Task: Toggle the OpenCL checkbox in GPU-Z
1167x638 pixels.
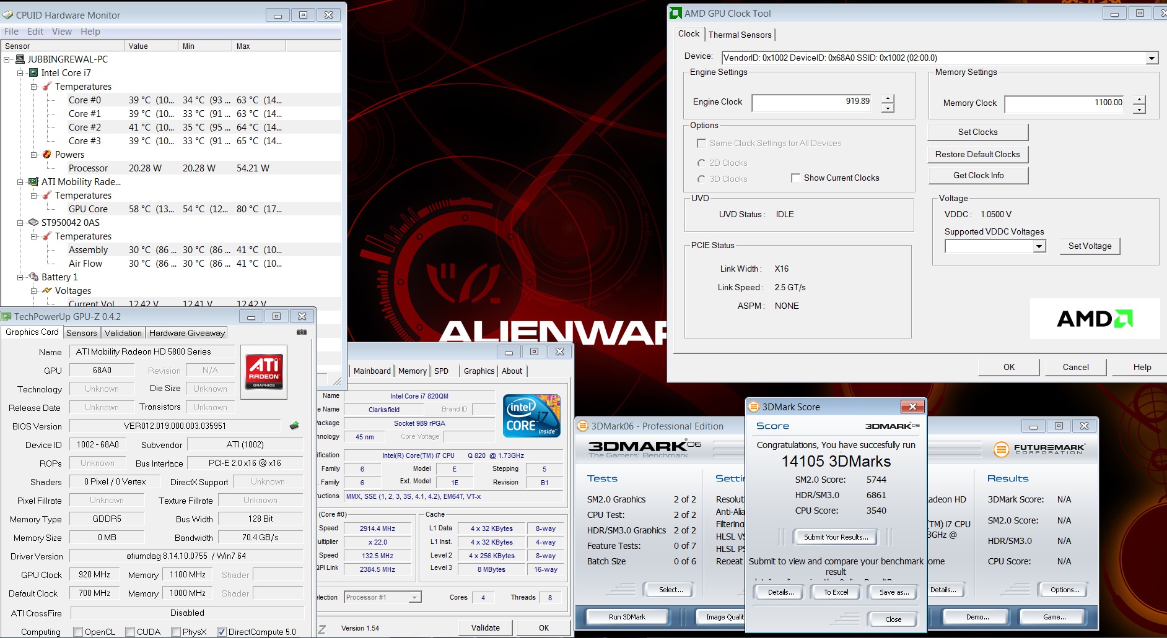Action: point(78,632)
